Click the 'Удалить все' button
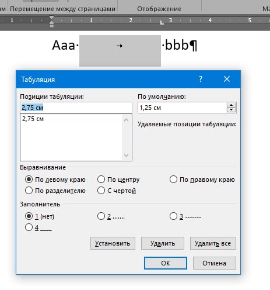This screenshot has height=290, width=270. (213, 243)
